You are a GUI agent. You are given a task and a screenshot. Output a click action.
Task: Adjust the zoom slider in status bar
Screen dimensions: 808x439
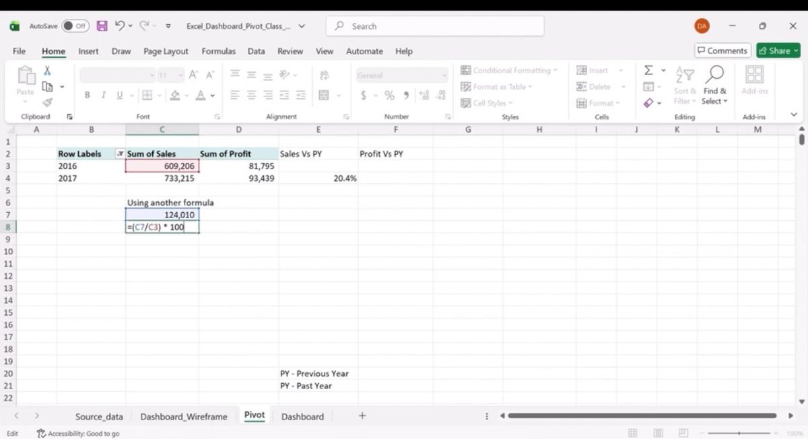pos(739,433)
